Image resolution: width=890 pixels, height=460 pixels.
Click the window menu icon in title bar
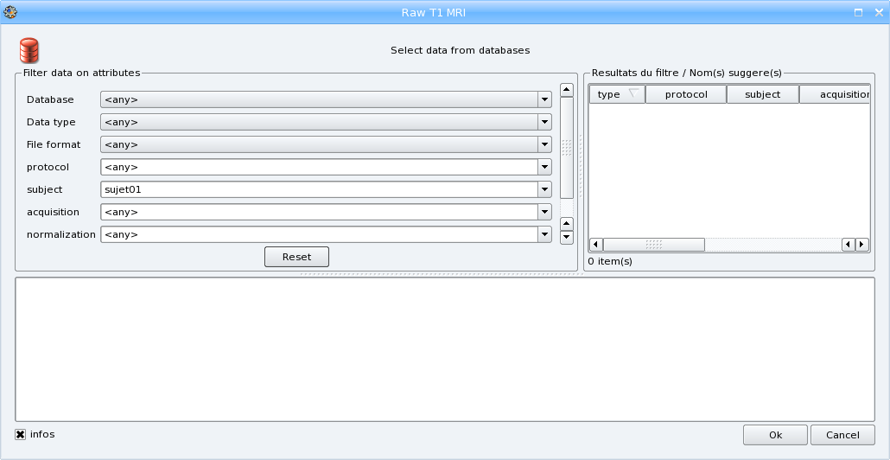pyautogui.click(x=10, y=12)
